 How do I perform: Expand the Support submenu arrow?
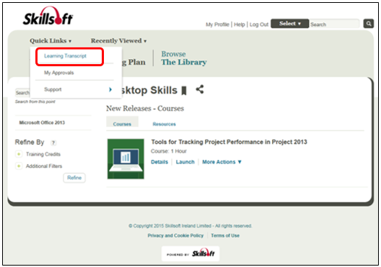110,89
